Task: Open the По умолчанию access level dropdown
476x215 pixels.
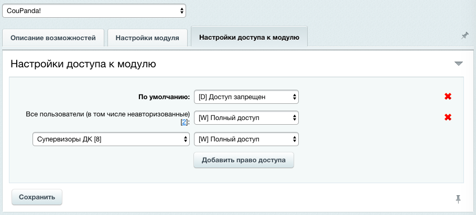Action: 246,97
